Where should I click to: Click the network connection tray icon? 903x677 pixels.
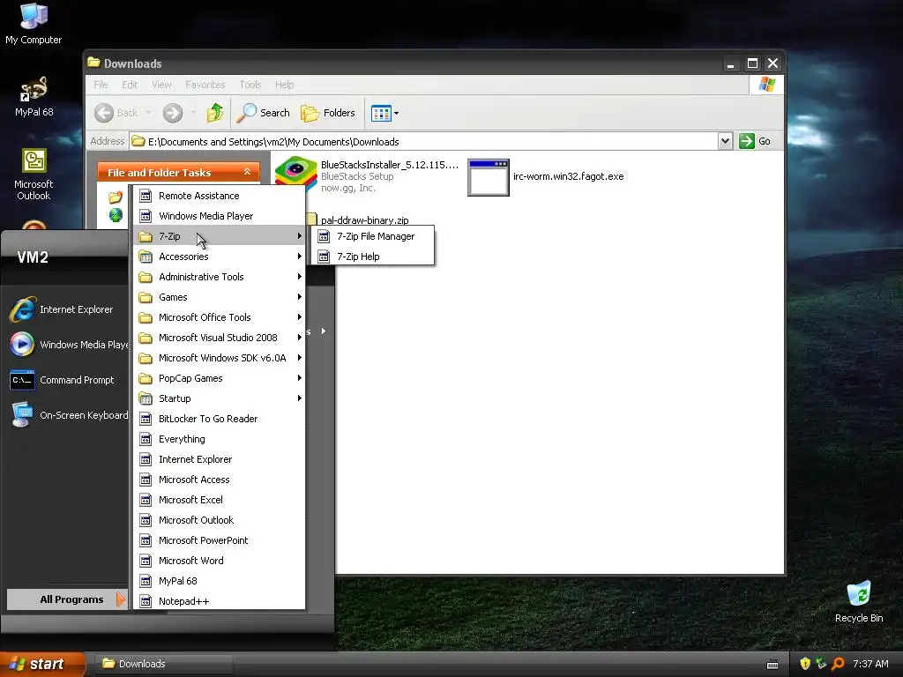[x=821, y=664]
